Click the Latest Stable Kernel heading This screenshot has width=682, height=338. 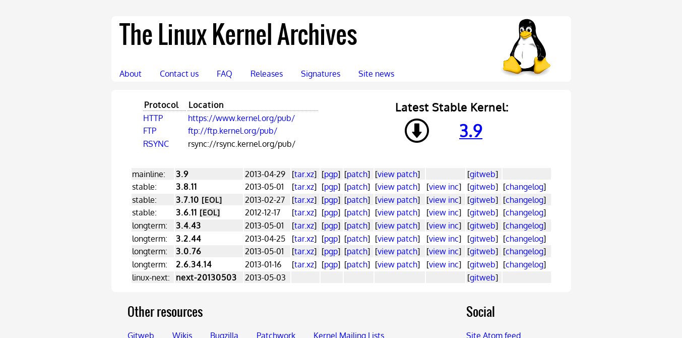pyautogui.click(x=452, y=107)
